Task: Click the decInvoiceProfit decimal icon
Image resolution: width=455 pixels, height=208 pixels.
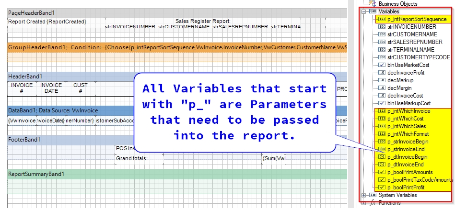Action: [382, 73]
